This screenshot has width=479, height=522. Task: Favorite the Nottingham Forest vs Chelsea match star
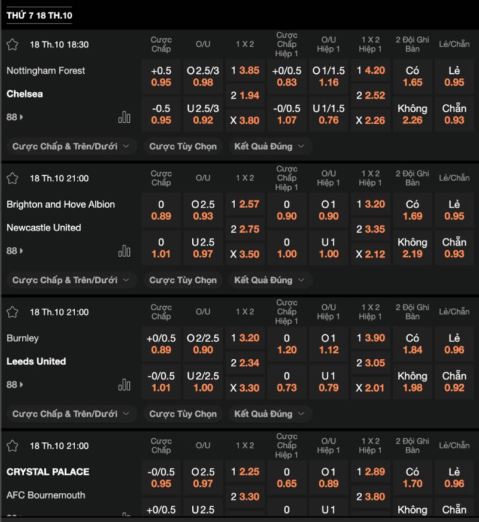click(x=13, y=44)
